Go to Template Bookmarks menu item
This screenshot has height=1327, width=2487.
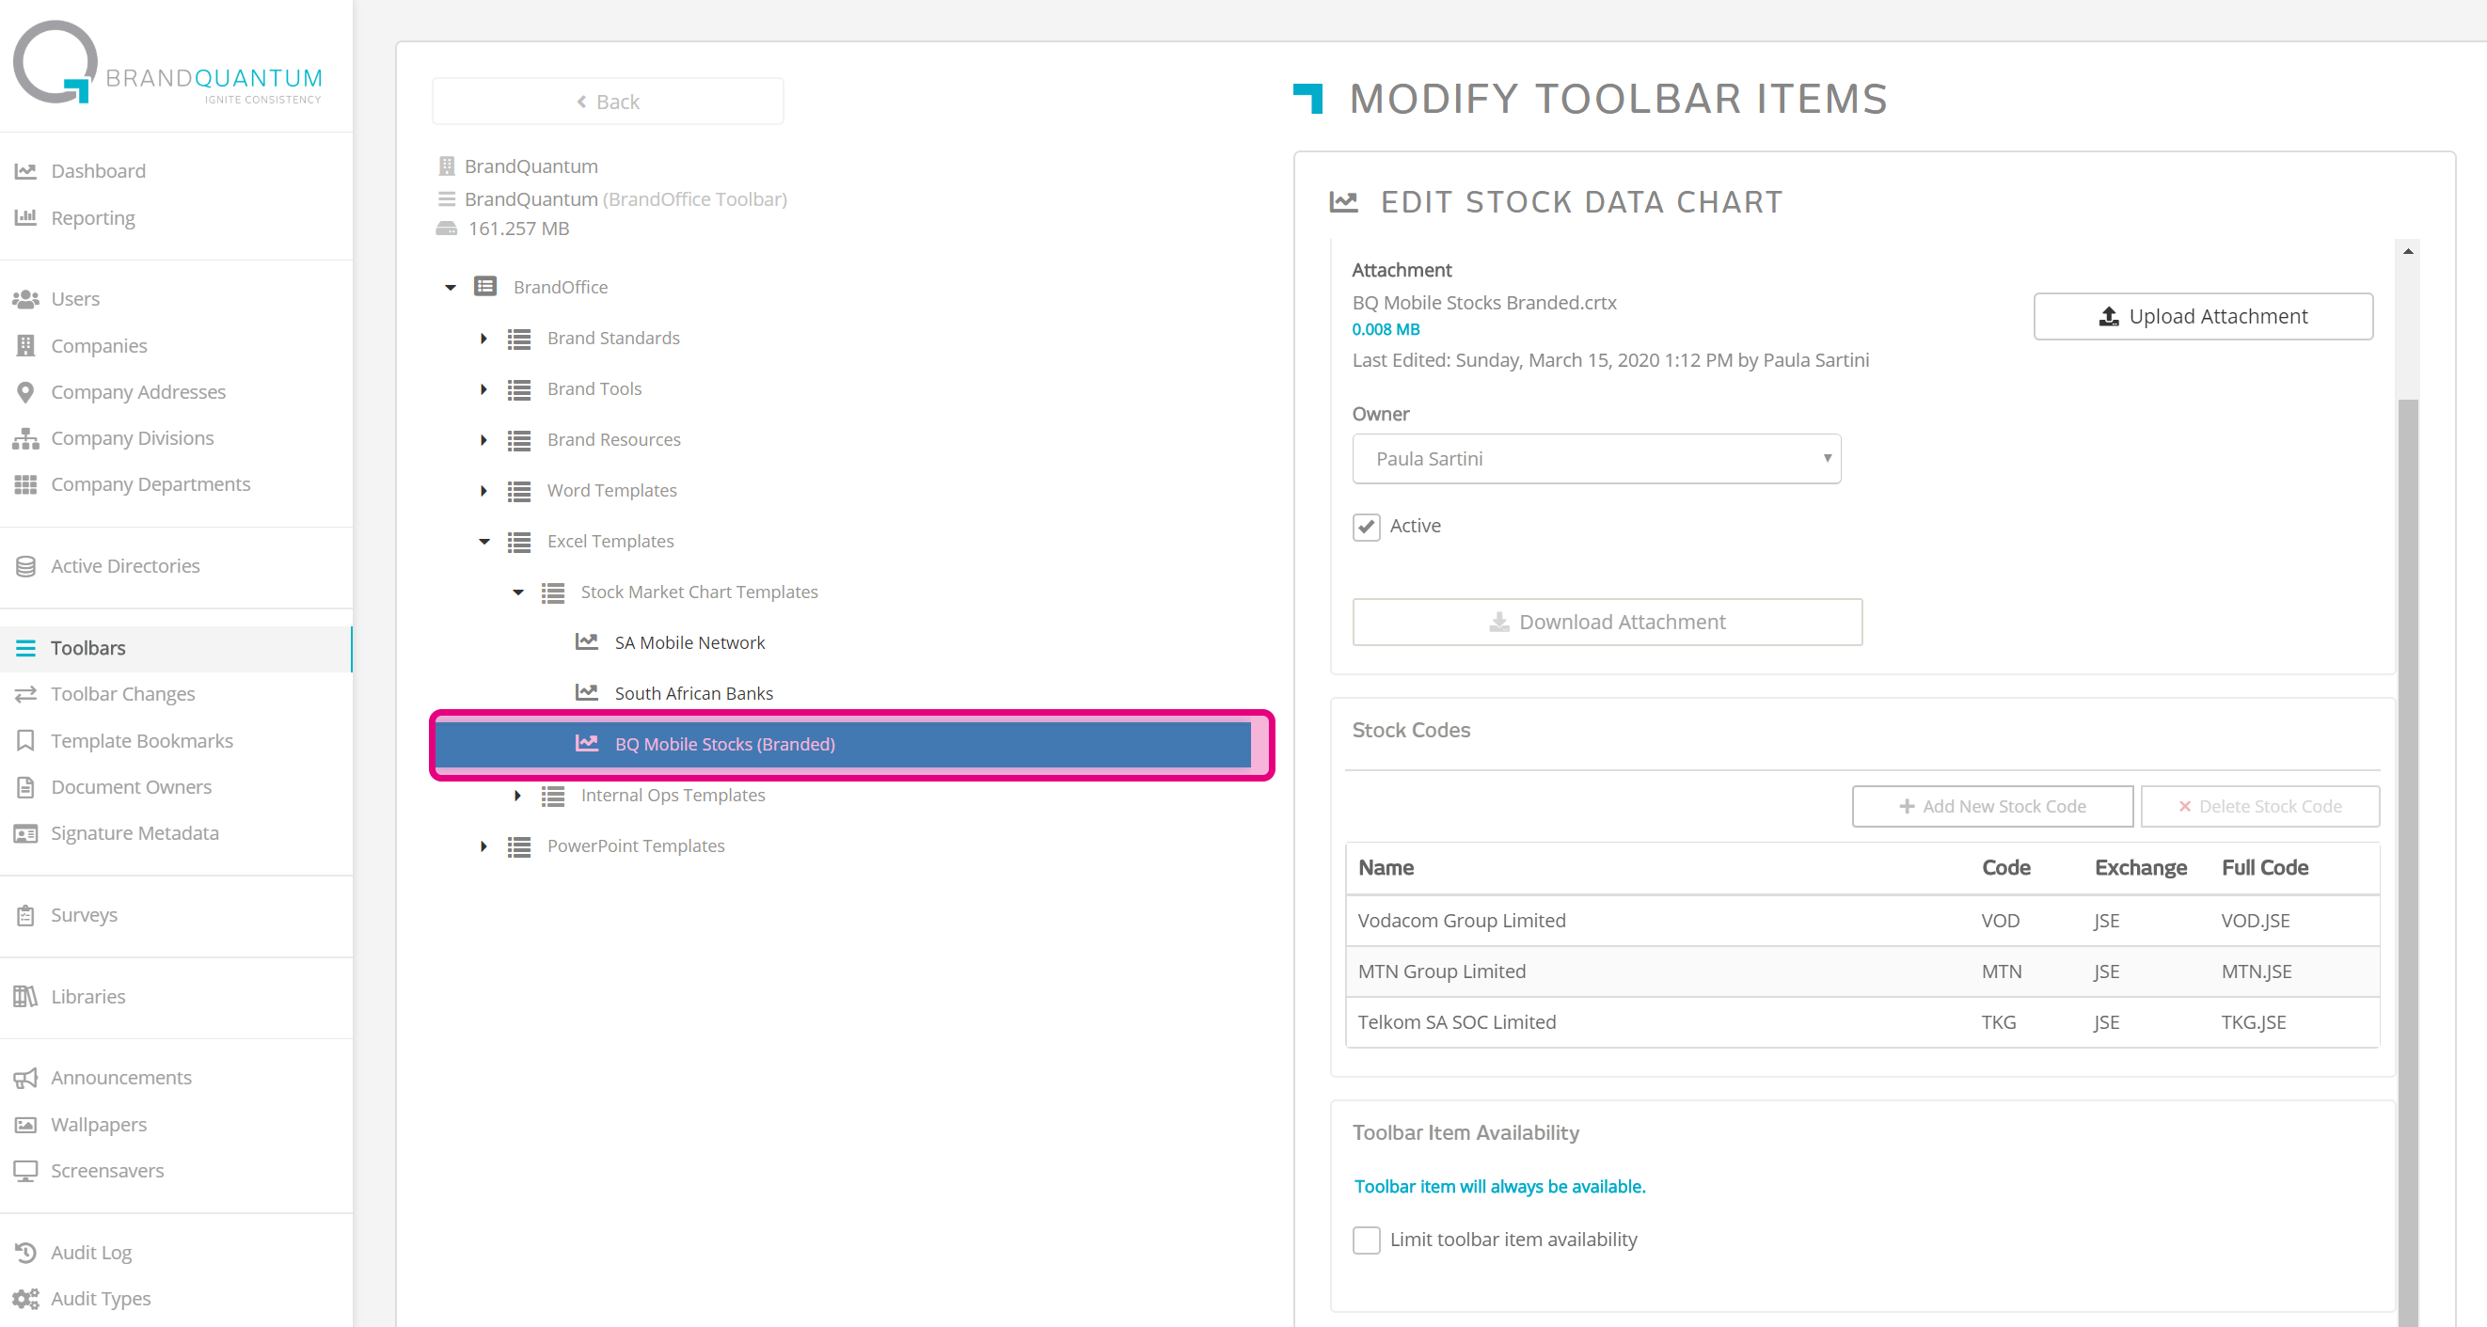tap(141, 741)
